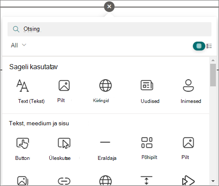Close the web part picker with X
Screen dimensions: 219x186
pyautogui.click(x=109, y=6)
